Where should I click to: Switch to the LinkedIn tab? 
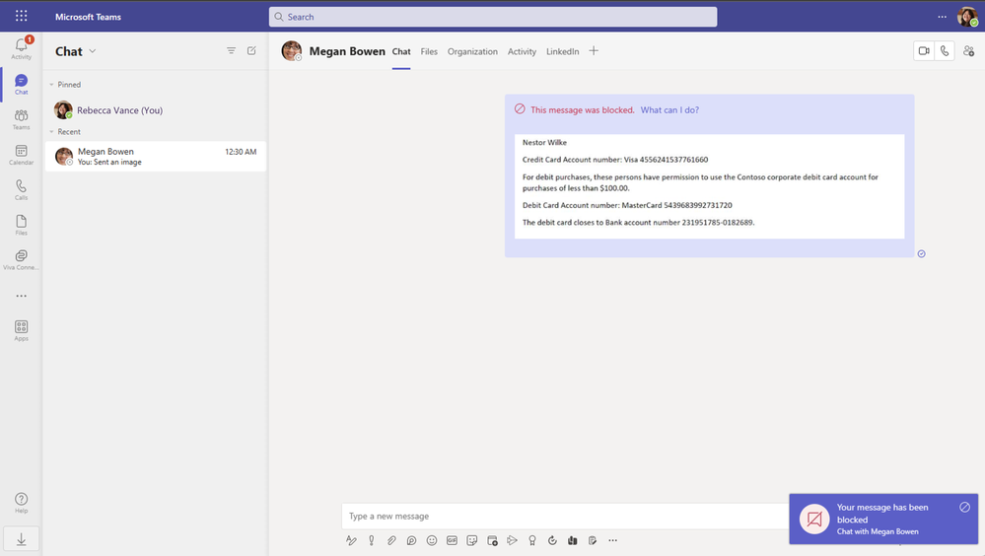click(x=562, y=51)
